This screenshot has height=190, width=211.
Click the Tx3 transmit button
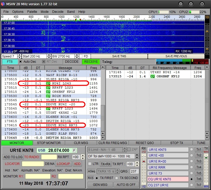(x=199, y=161)
